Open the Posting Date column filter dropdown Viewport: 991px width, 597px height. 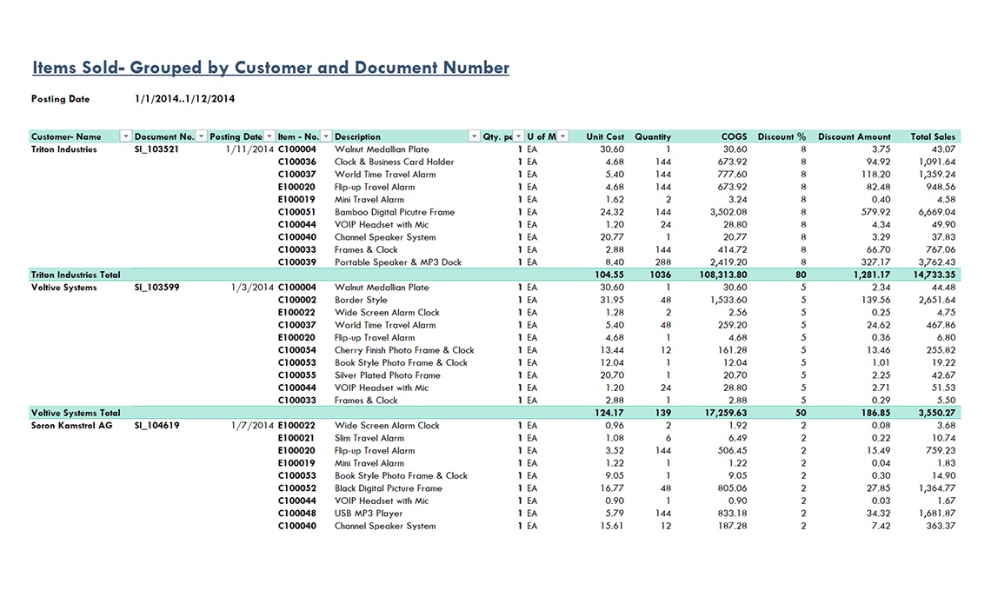(x=269, y=136)
